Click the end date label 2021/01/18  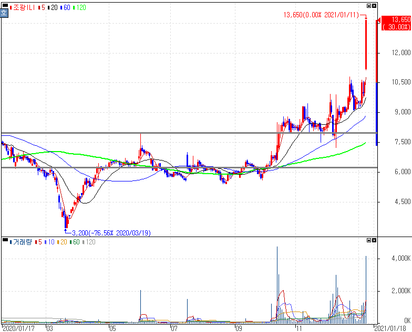click(x=390, y=328)
